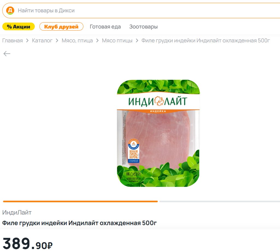Click the Indilight turkey product image

[158, 133]
